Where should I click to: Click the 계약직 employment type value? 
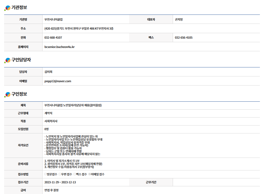click(48, 113)
